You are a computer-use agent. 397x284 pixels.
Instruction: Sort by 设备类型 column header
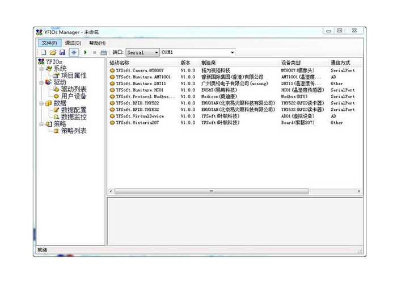coord(304,63)
